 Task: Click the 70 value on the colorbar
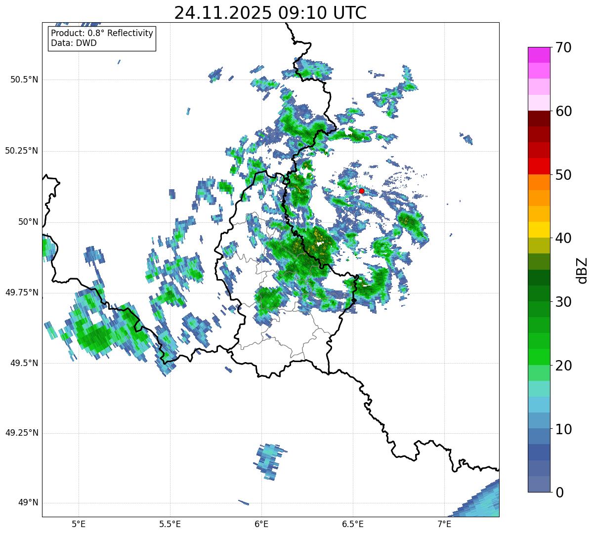coord(564,47)
